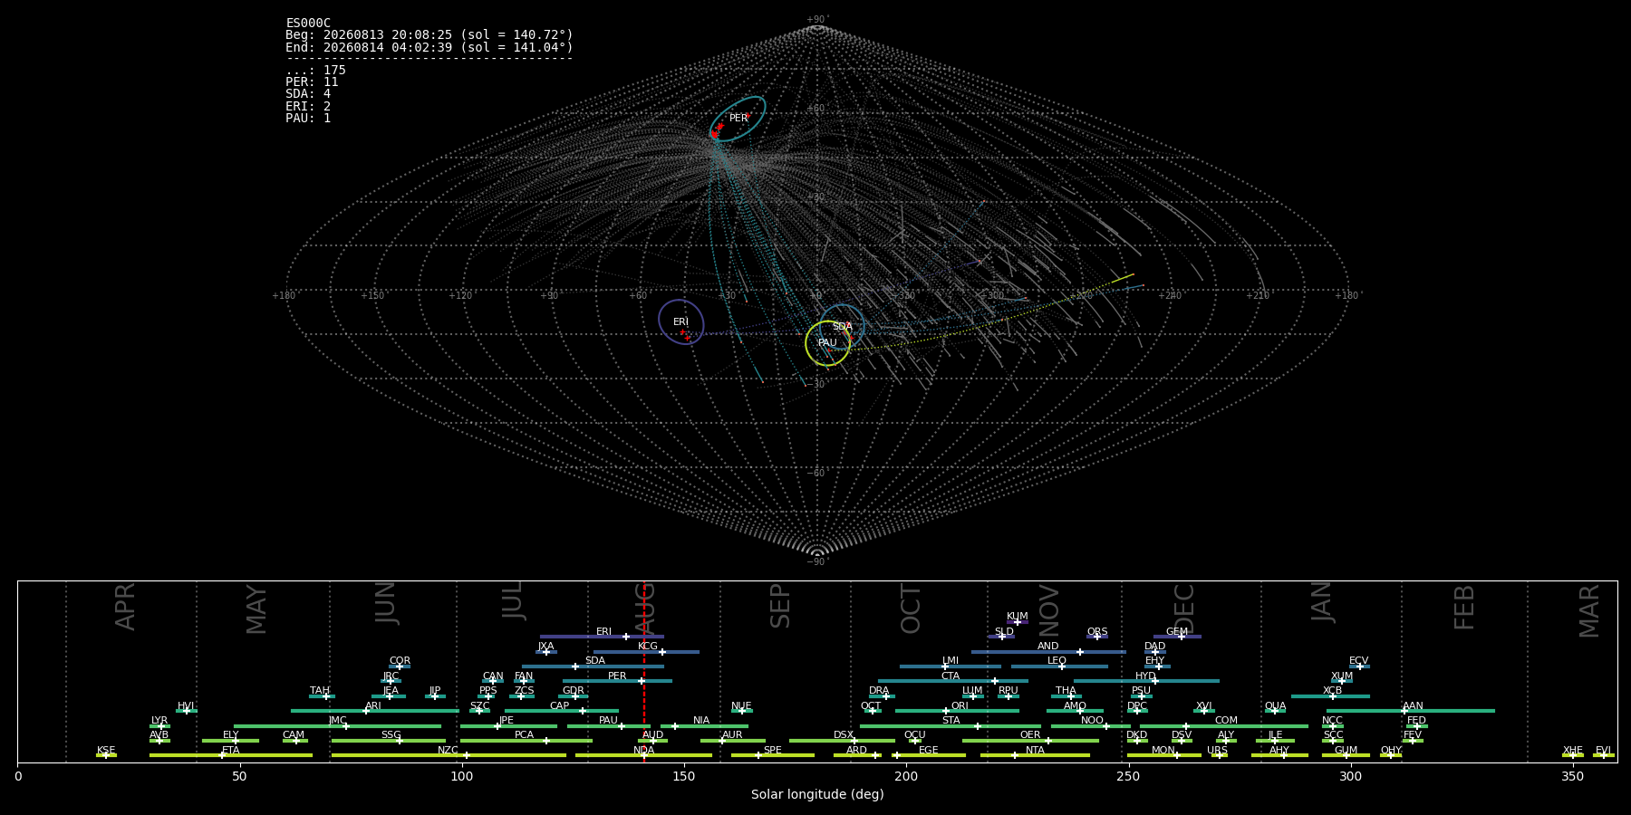Click the SDA radiant label on map
Viewport: 1631px width, 815px height.
tap(842, 326)
